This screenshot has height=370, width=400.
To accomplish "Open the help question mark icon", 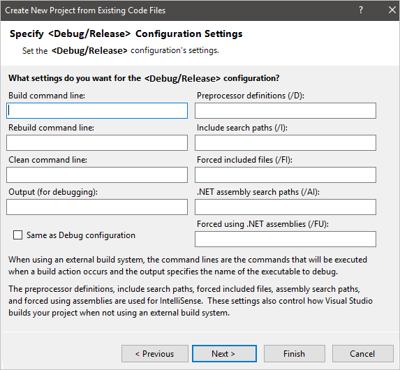I will 361,10.
